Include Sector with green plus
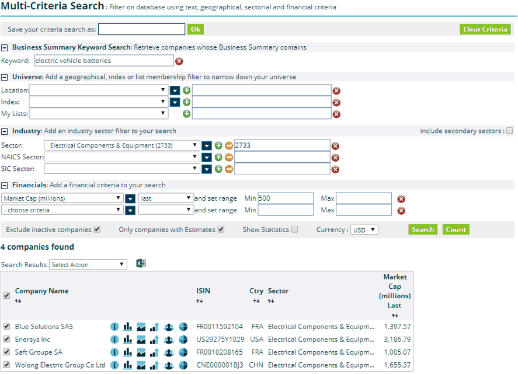 pyautogui.click(x=218, y=145)
